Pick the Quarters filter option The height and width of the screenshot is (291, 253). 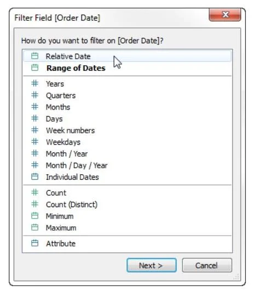coord(127,95)
